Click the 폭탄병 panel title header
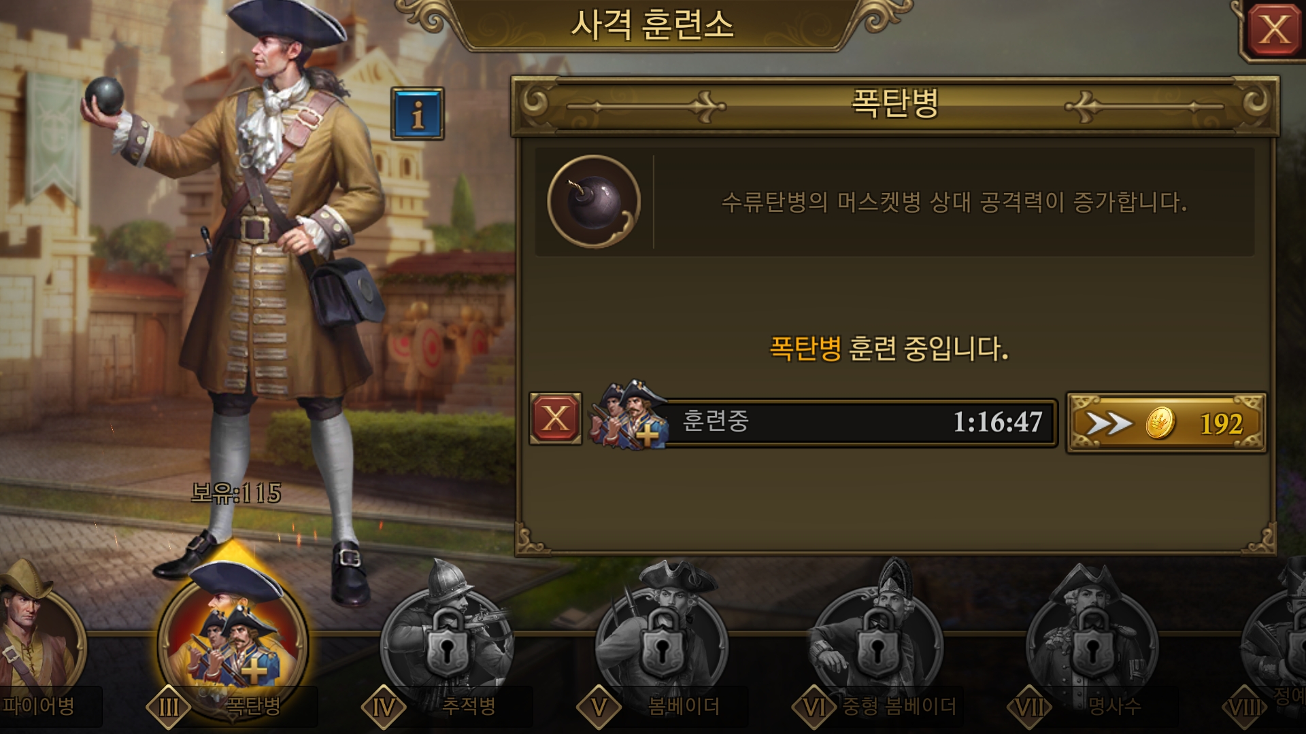The width and height of the screenshot is (1306, 734). pyautogui.click(x=895, y=104)
